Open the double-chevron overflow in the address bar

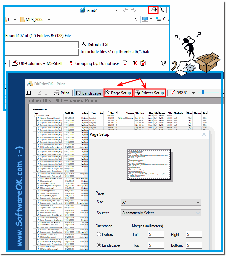(x=136, y=20)
